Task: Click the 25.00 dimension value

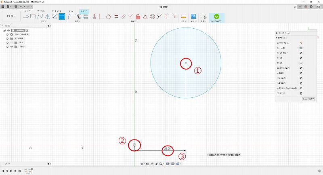Action: (x=168, y=149)
